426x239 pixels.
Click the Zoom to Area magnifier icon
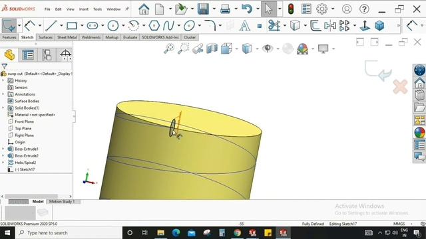click(184, 48)
